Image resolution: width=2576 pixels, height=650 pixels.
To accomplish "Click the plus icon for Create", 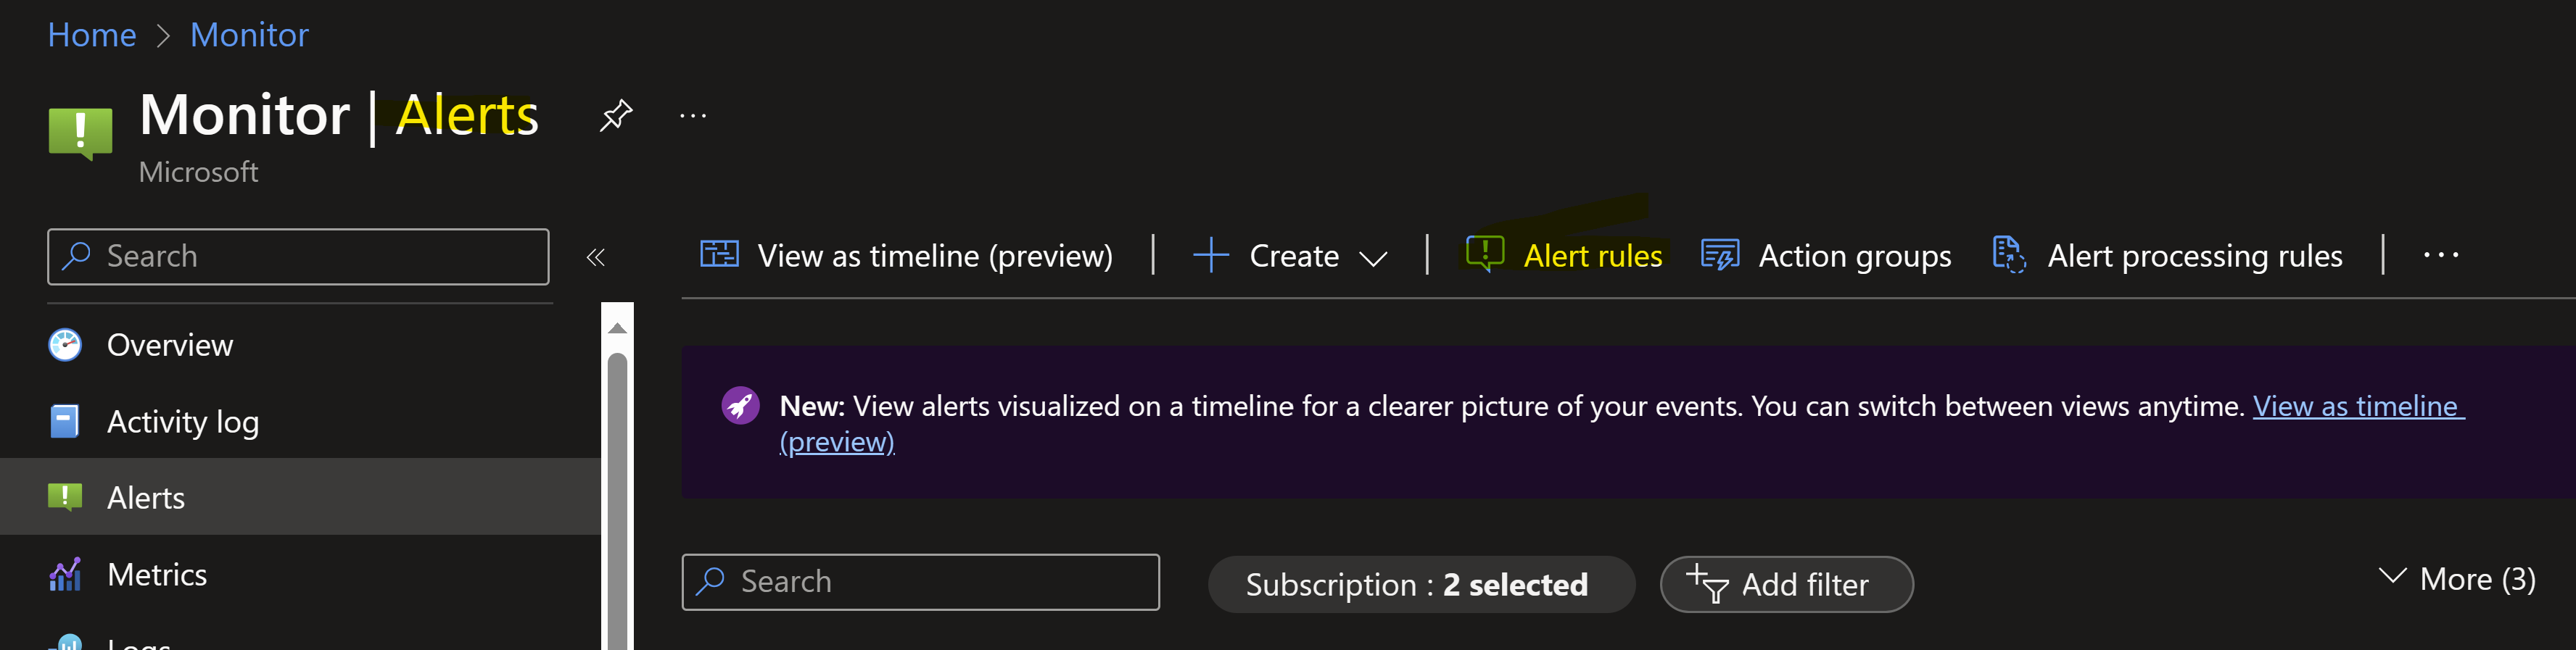I will click(1211, 256).
